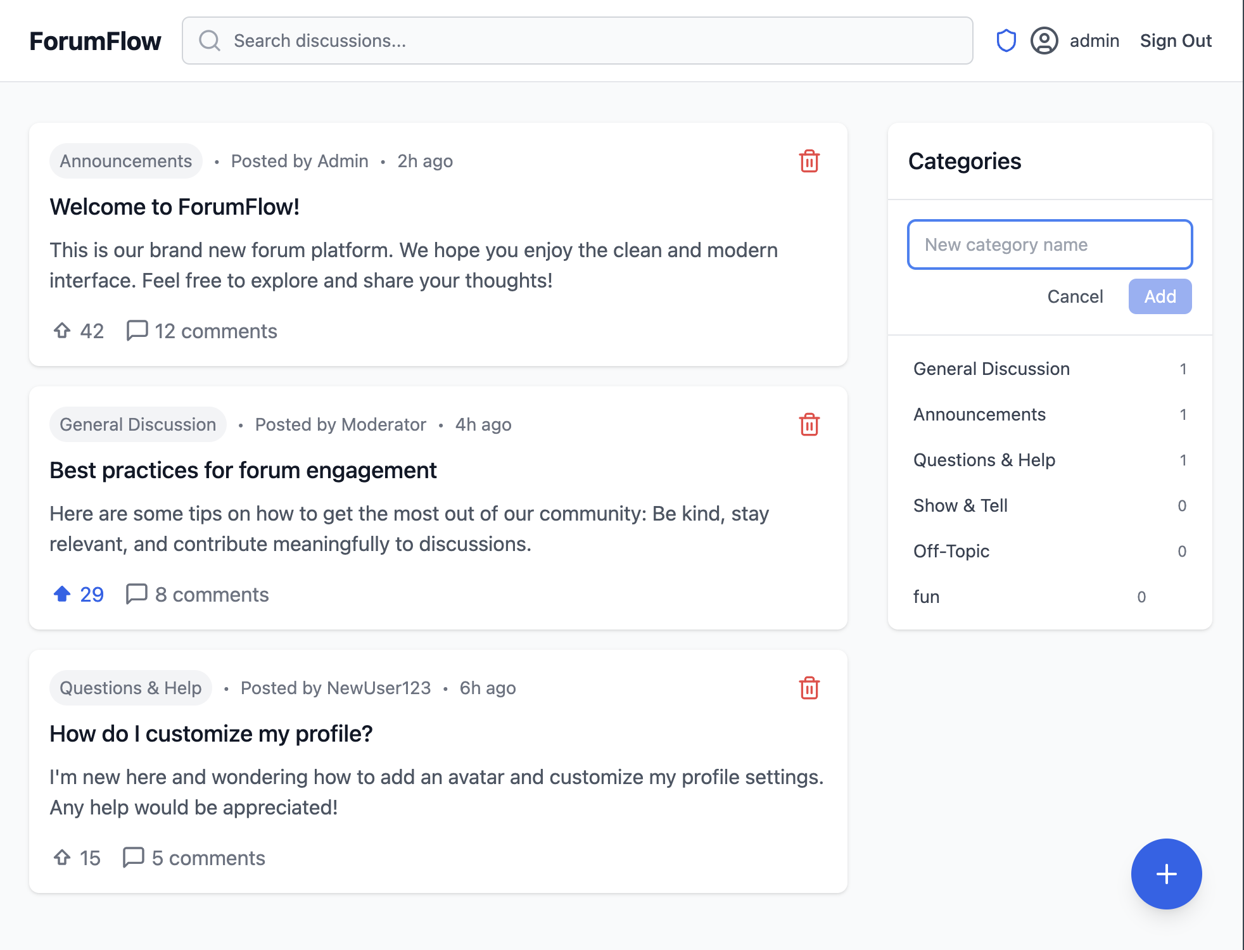Click the Questions & Help tag on third post
Image resolution: width=1244 pixels, height=950 pixels.
click(x=130, y=688)
